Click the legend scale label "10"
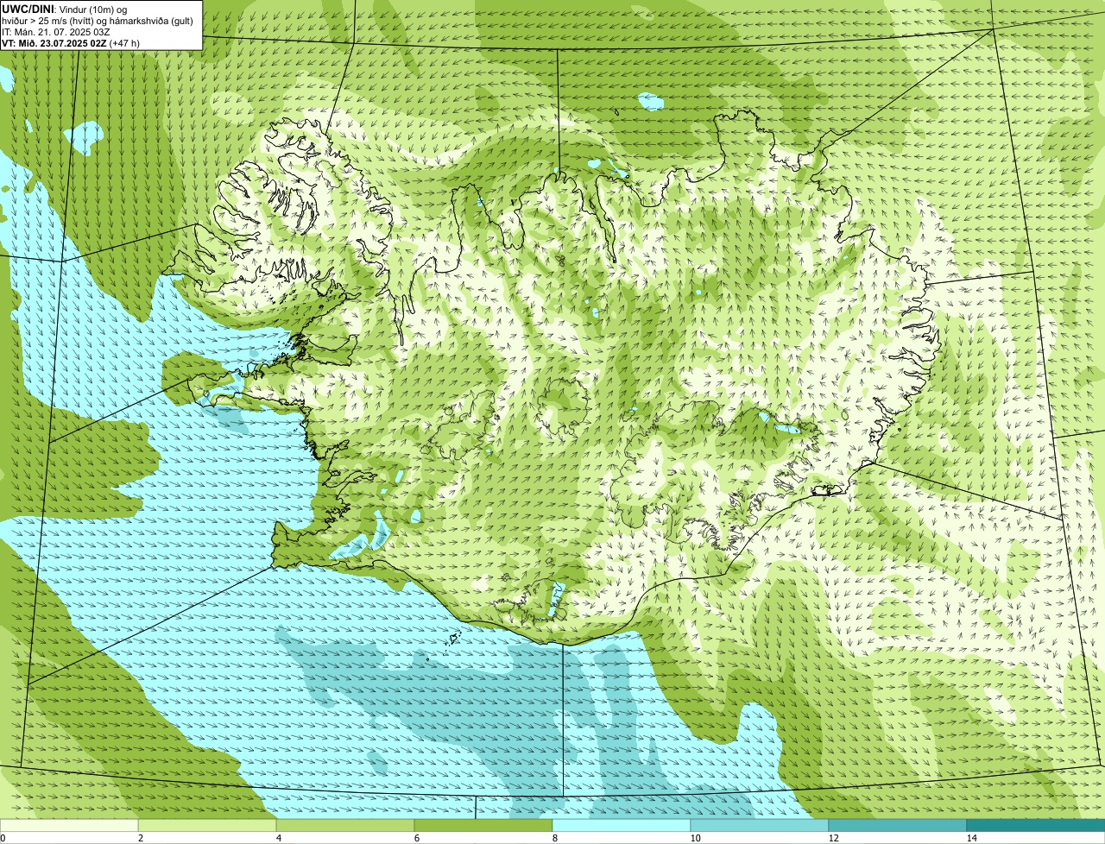 coord(695,838)
